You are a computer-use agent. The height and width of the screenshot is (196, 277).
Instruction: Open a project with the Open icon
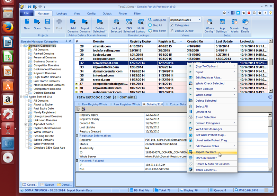coord(37,24)
